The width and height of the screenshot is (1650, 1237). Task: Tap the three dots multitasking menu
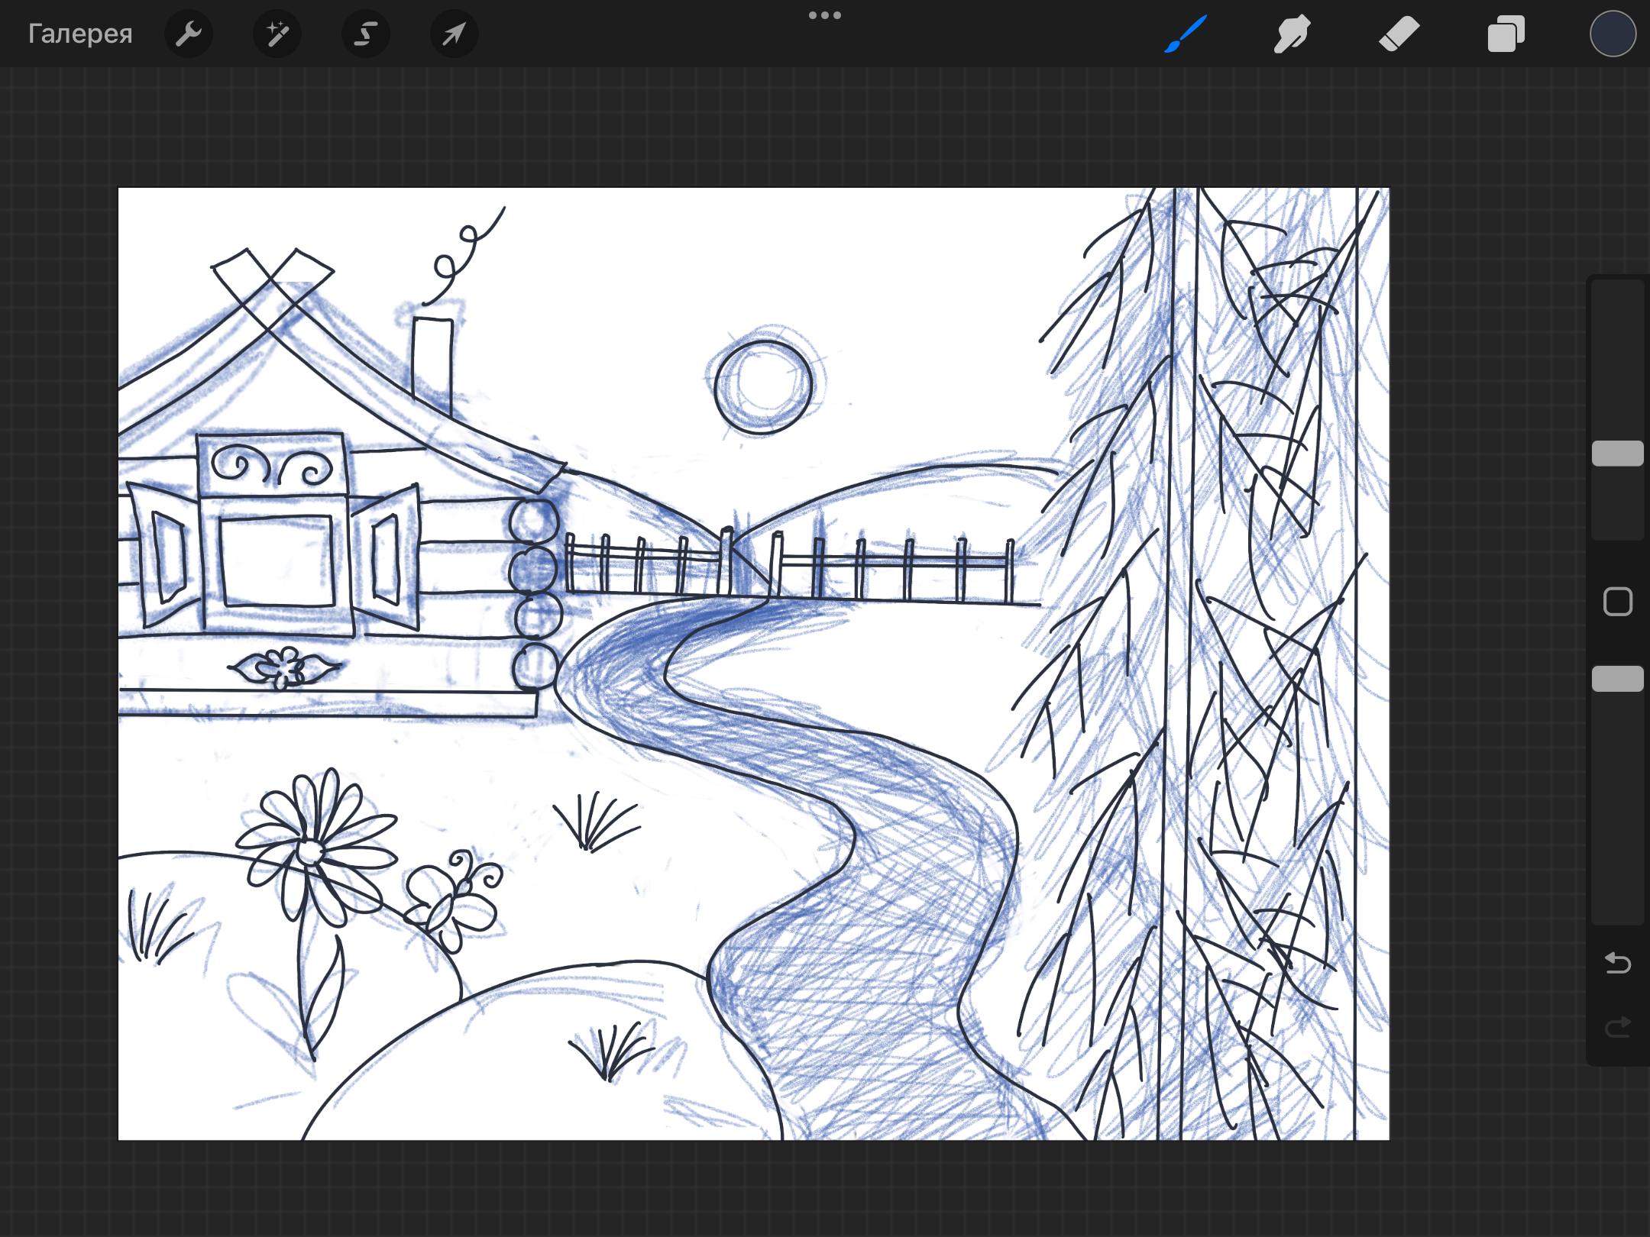click(825, 15)
